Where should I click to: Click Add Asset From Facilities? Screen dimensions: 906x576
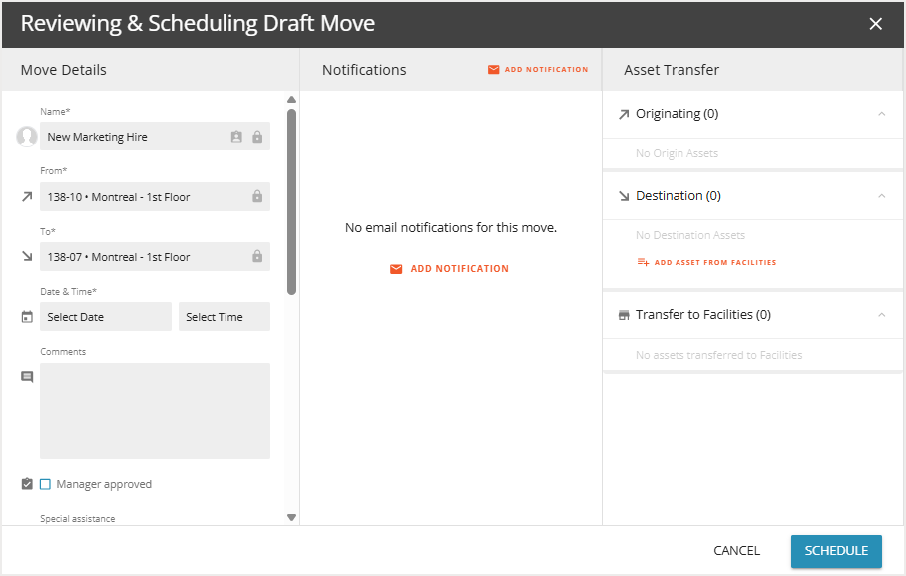[706, 263]
